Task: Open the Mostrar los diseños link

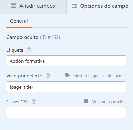Action: click(109, 102)
